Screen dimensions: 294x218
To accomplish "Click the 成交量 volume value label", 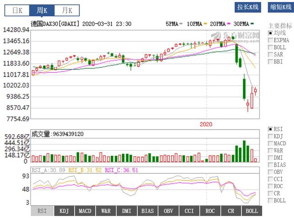I will tap(57, 134).
